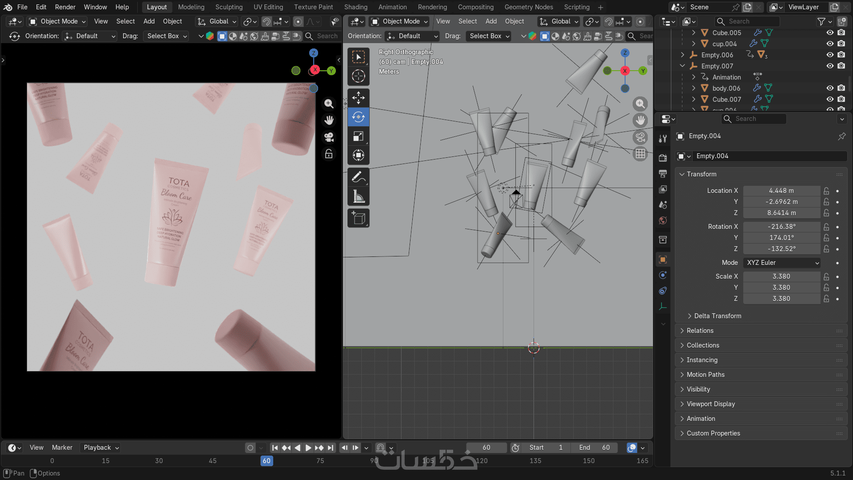Expand the Relations panel
The image size is (853, 480).
tap(761, 331)
